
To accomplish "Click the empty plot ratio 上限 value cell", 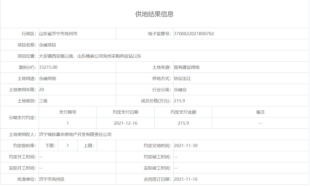I will coord(106,146).
